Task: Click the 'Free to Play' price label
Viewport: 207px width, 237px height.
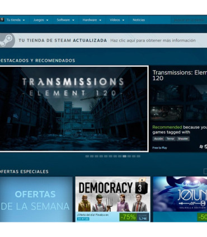Action: click(x=159, y=148)
